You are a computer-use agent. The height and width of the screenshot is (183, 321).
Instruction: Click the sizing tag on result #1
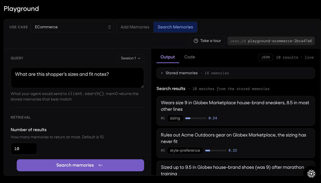[175, 118]
